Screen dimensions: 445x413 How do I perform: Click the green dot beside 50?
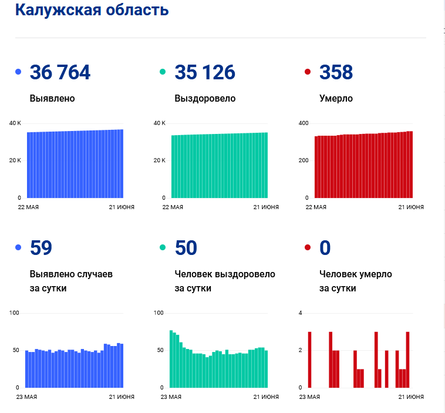tap(163, 247)
